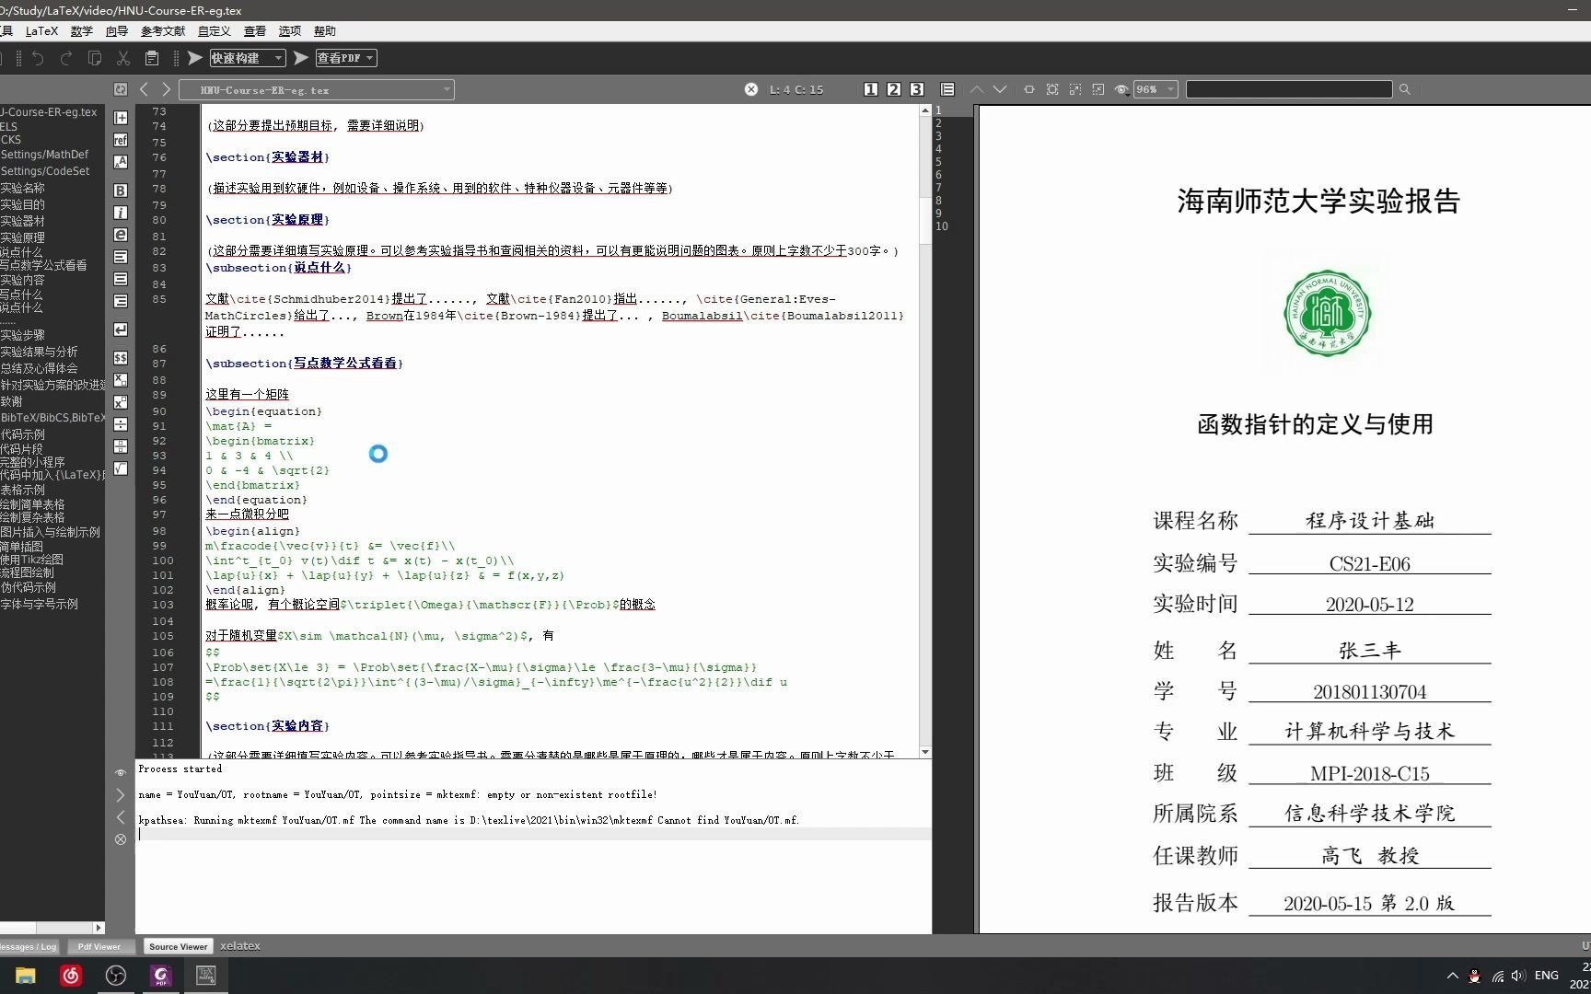Open the 帮助 menu
The image size is (1591, 994).
click(x=325, y=30)
